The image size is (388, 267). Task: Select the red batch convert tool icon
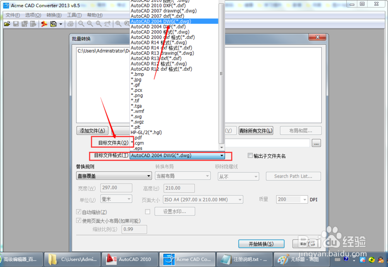(x=43, y=24)
